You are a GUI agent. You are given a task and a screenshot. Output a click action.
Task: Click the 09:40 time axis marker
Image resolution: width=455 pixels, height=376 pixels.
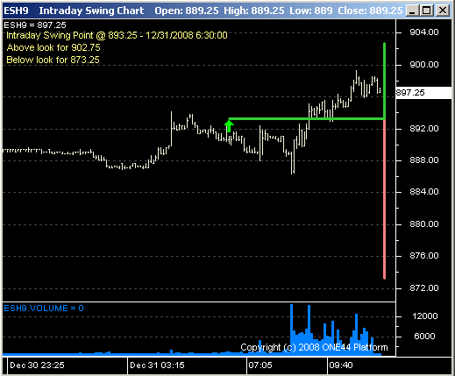click(341, 365)
